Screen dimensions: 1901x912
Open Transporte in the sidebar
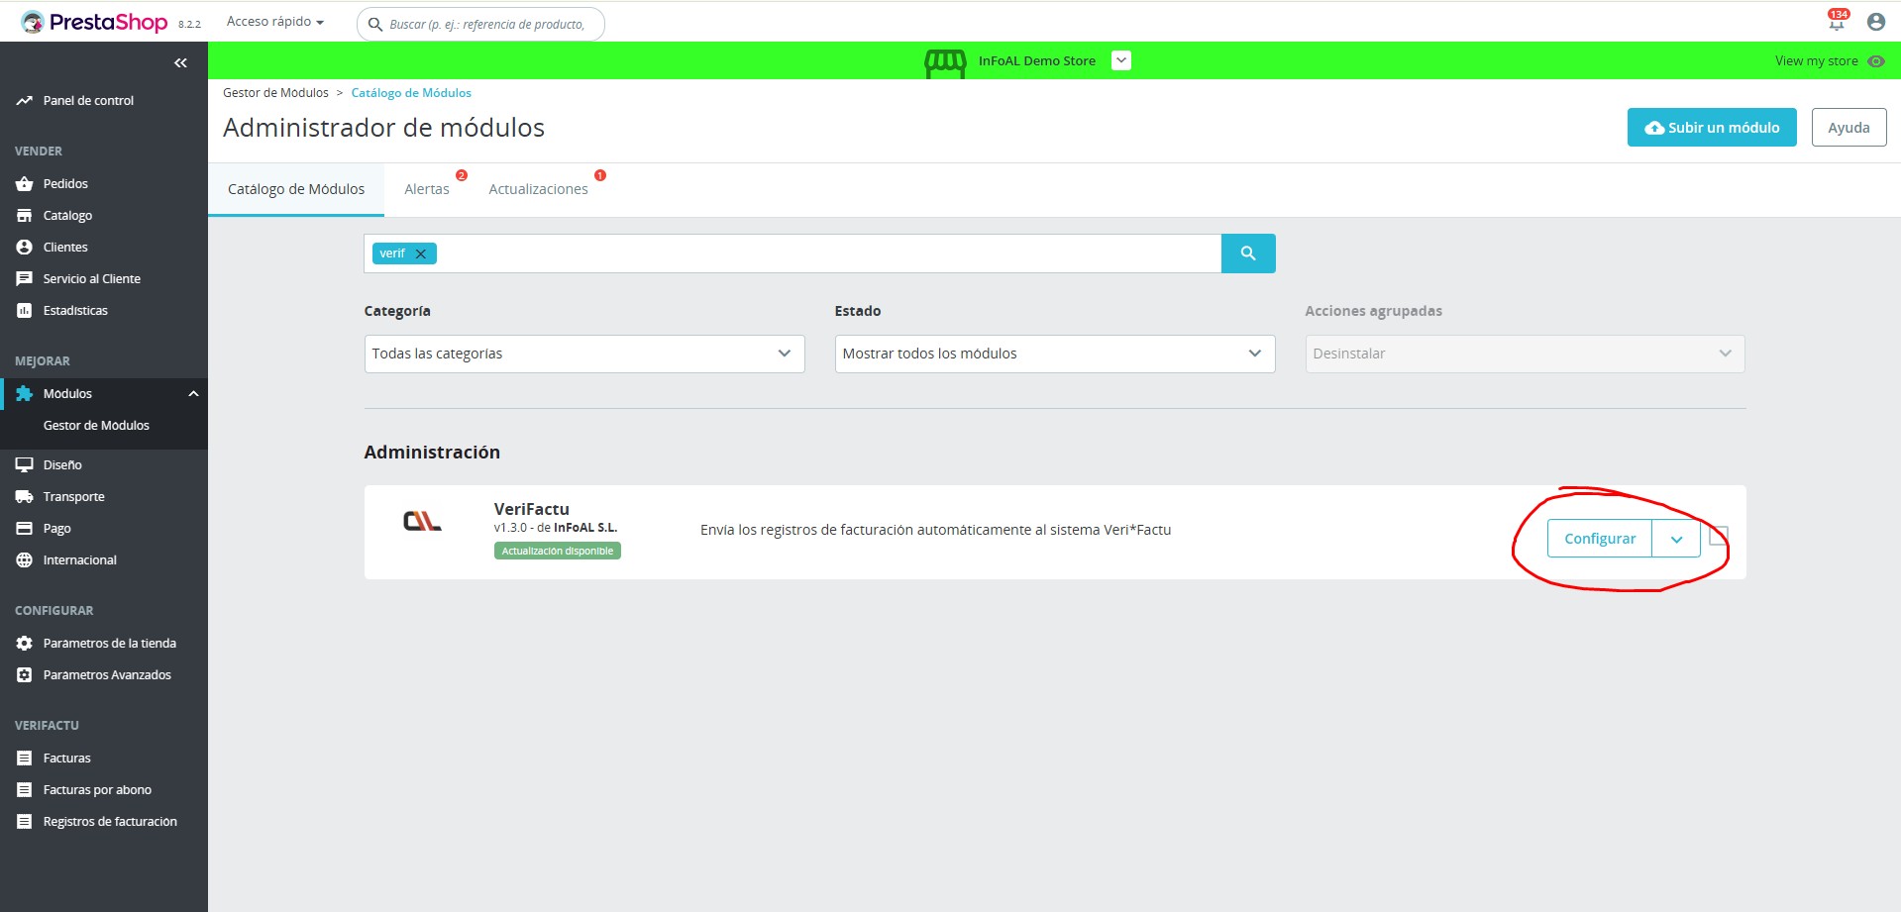tap(73, 497)
